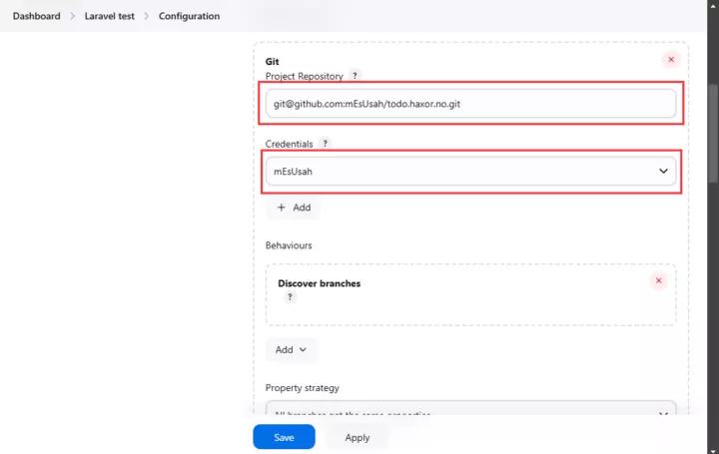719x454 pixels.
Task: Click chevron after Laravel test breadcrumb
Action: tap(146, 16)
